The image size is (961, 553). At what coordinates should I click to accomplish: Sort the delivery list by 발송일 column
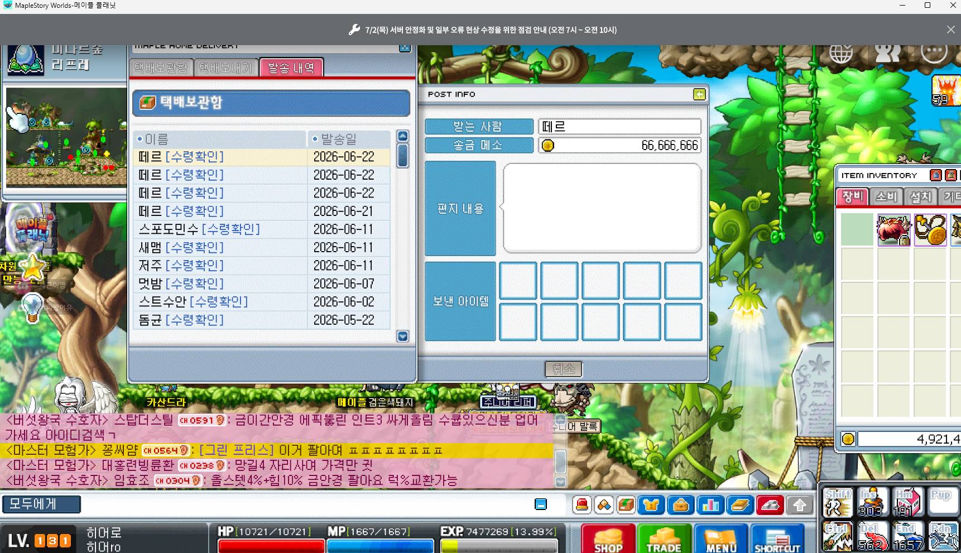tap(349, 139)
